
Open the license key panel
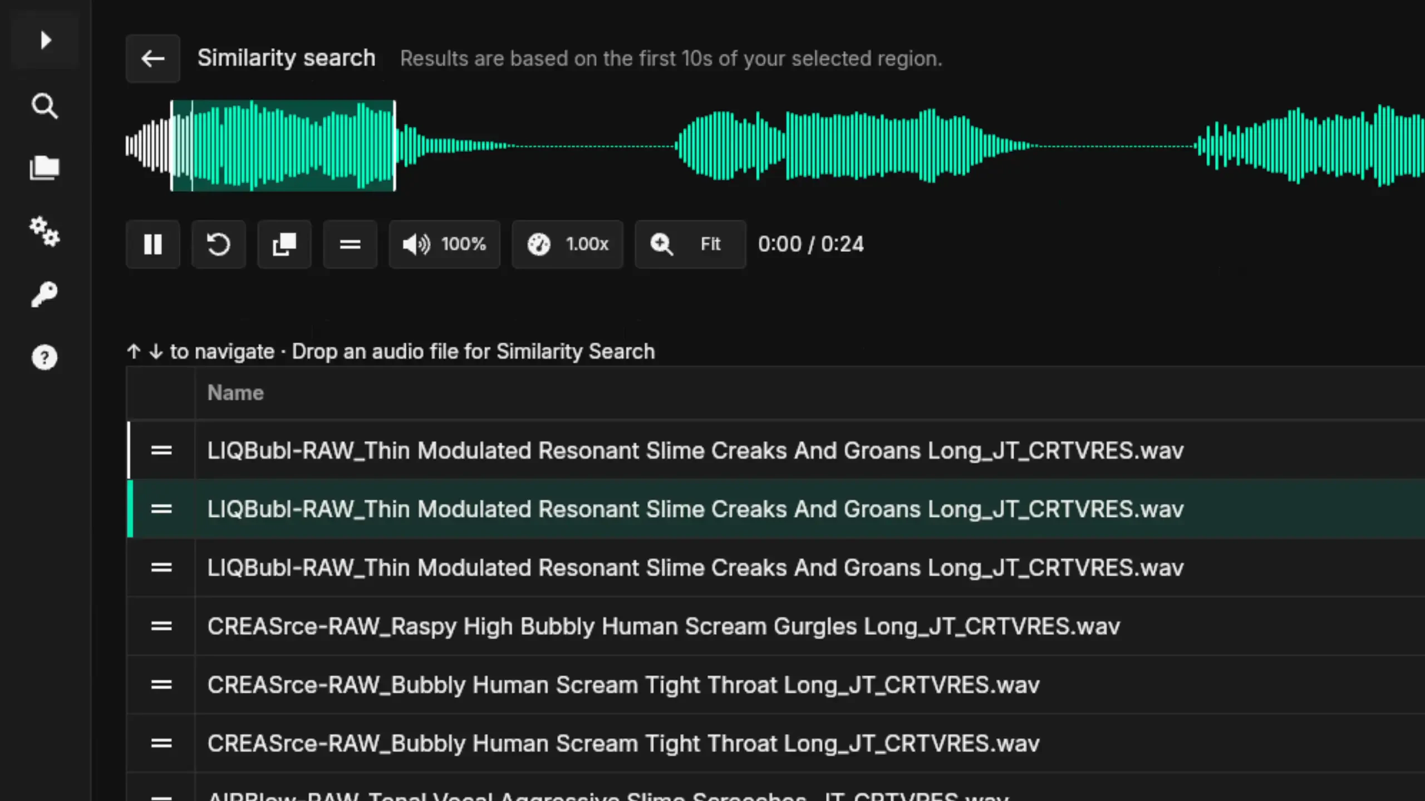pos(45,294)
